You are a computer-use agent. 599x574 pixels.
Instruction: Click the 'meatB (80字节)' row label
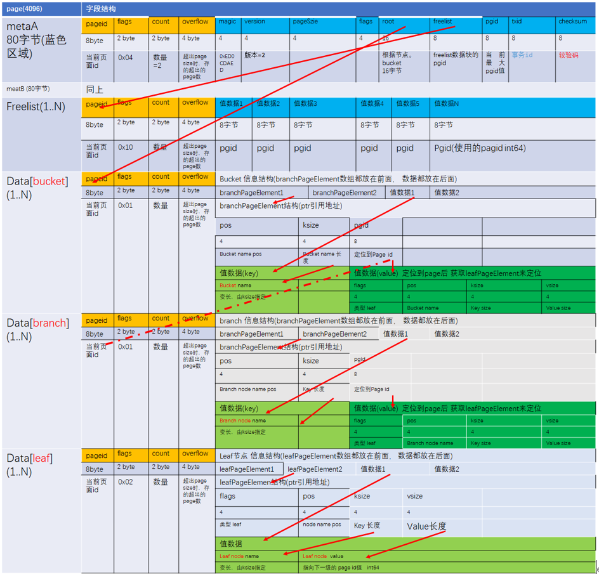coord(41,89)
